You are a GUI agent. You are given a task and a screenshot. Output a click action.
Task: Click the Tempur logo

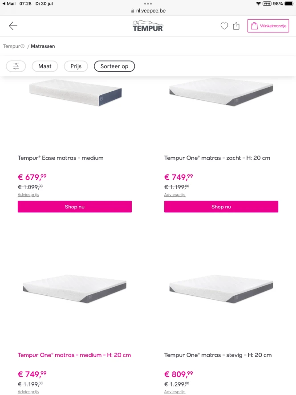148,26
